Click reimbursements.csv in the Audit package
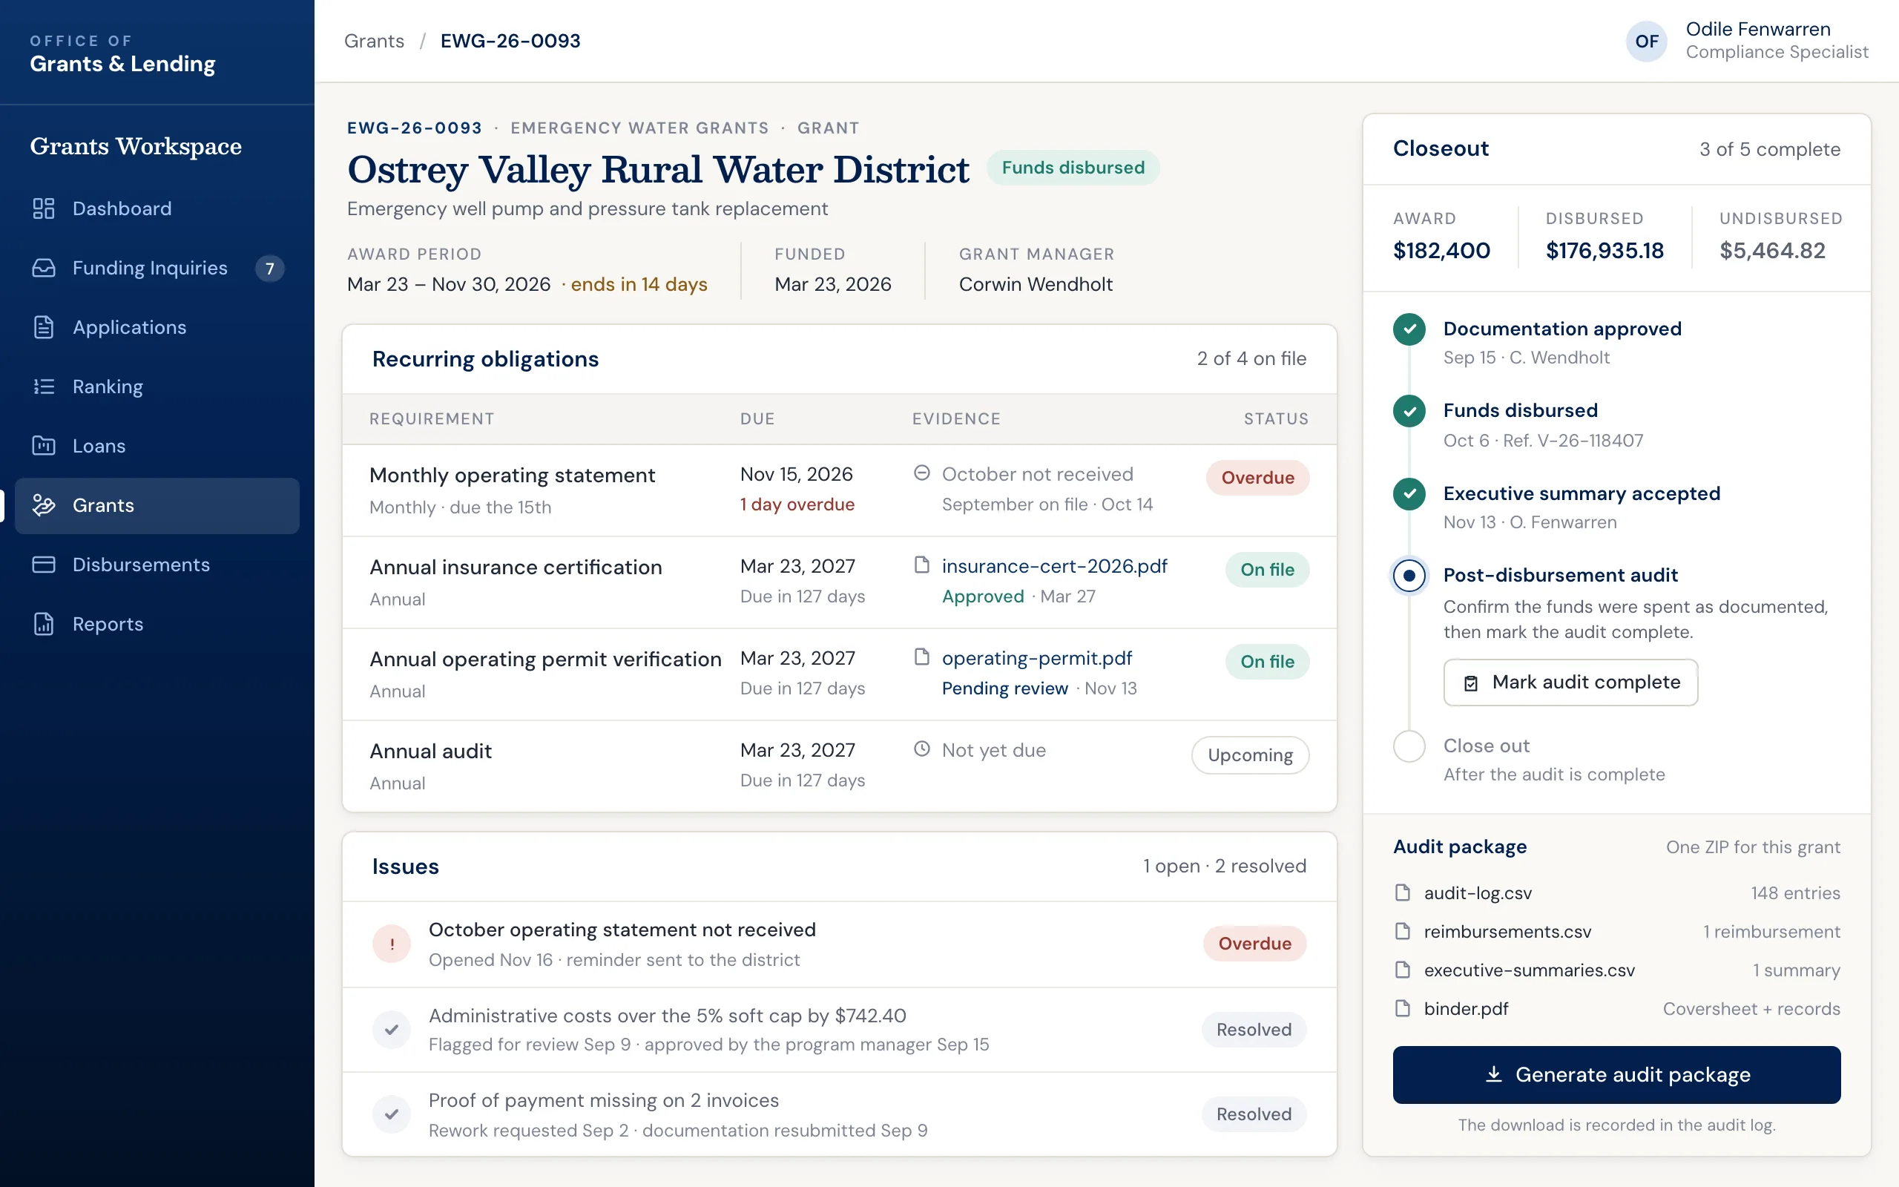 pos(1507,931)
